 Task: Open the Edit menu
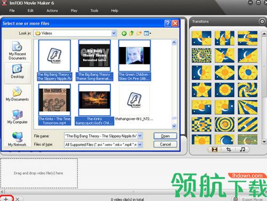pyautogui.click(x=30, y=11)
